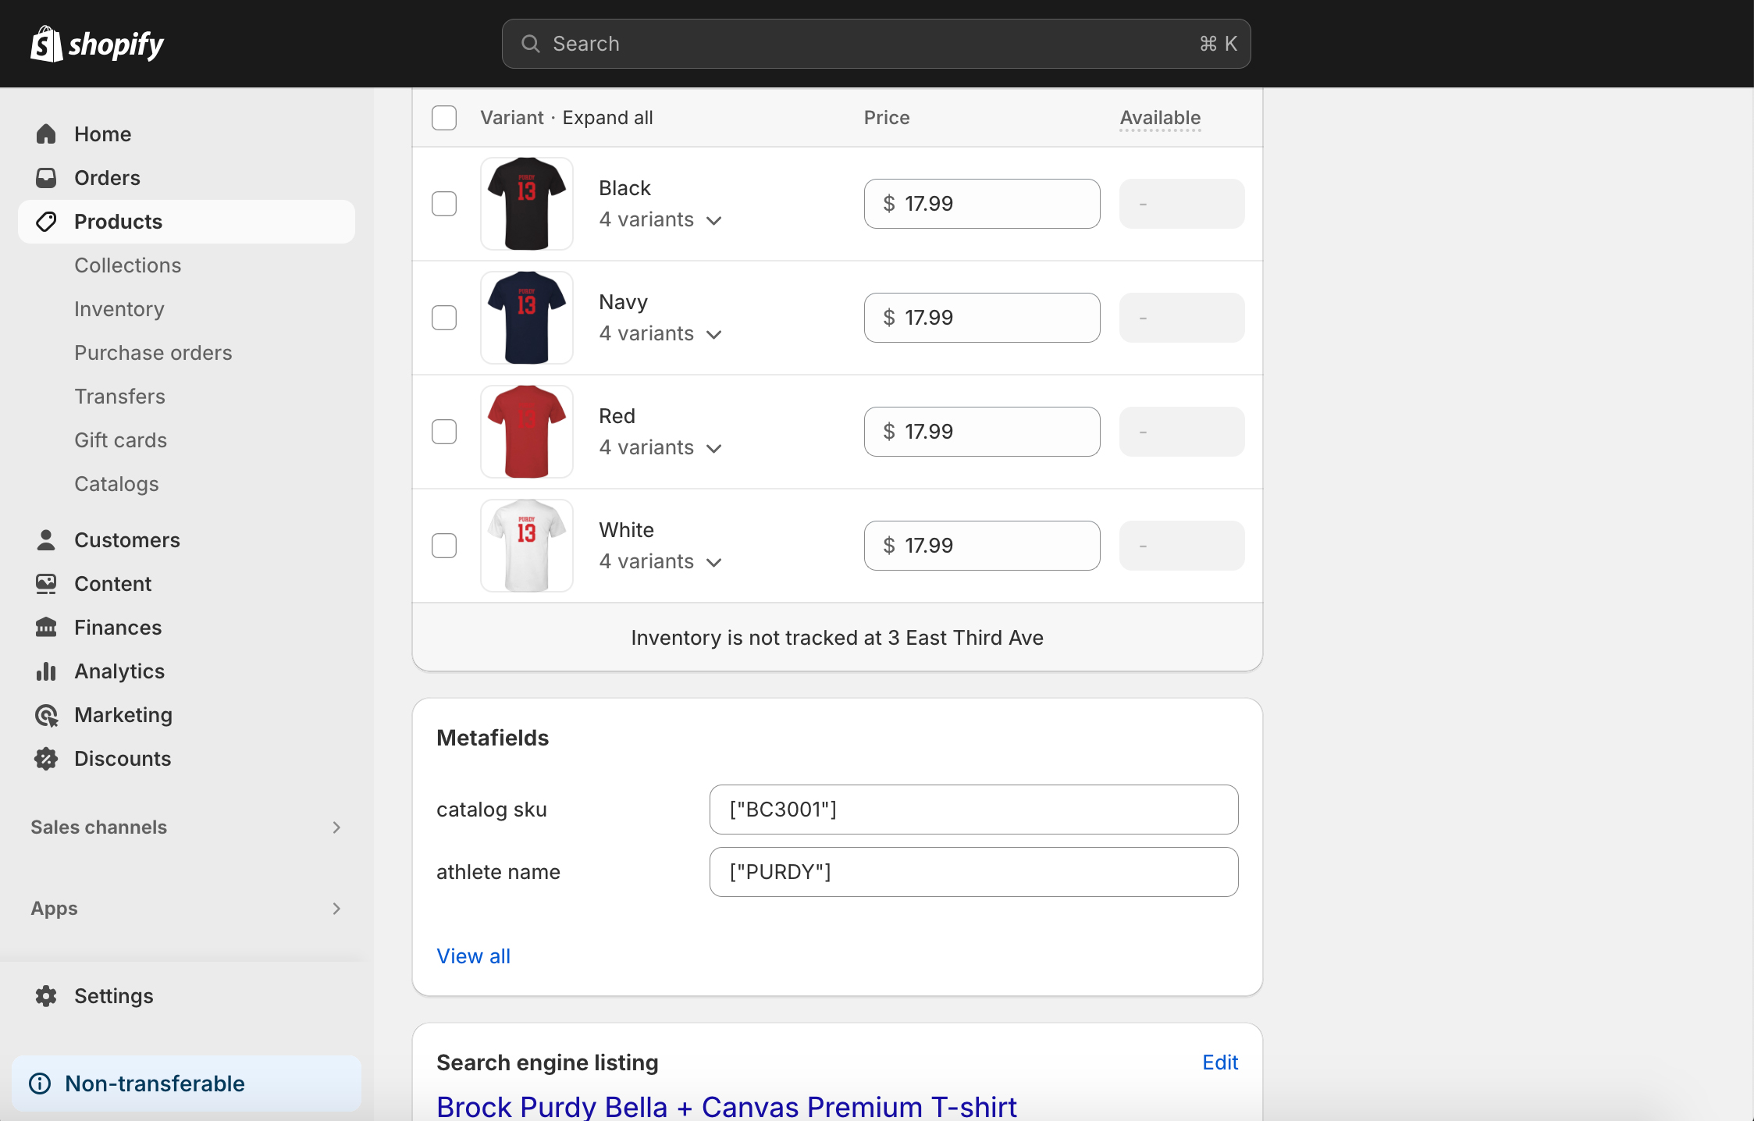Expand White's 4 variants chevron
Image resolution: width=1754 pixels, height=1121 pixels.
713,562
